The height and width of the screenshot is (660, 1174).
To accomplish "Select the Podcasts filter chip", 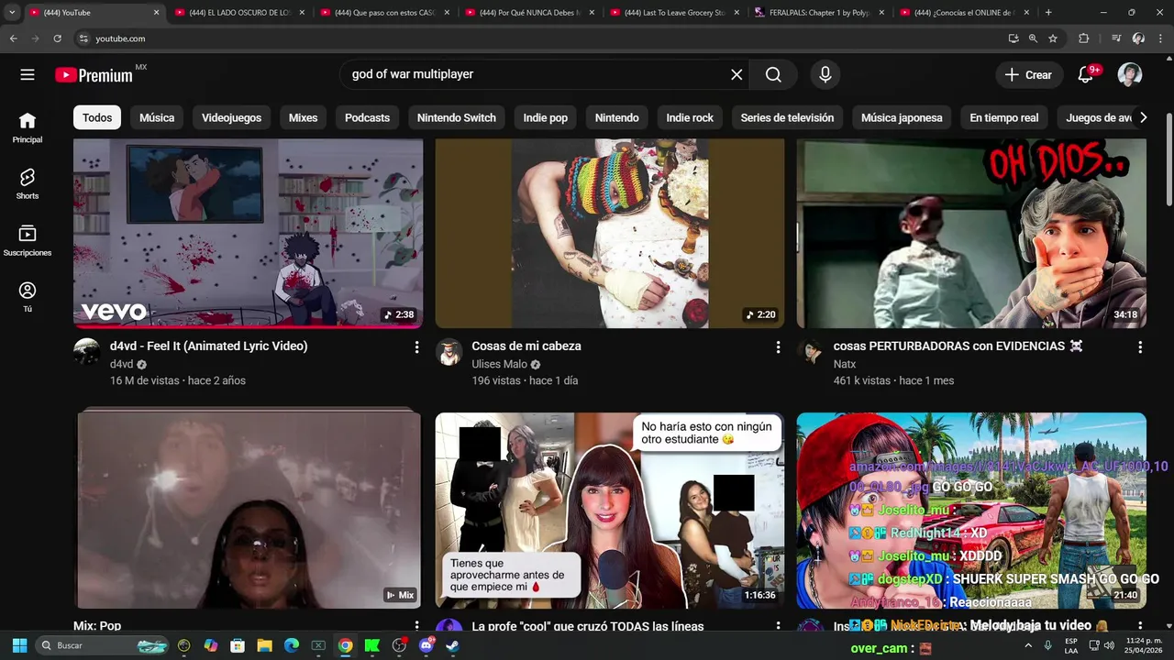I will pos(367,117).
